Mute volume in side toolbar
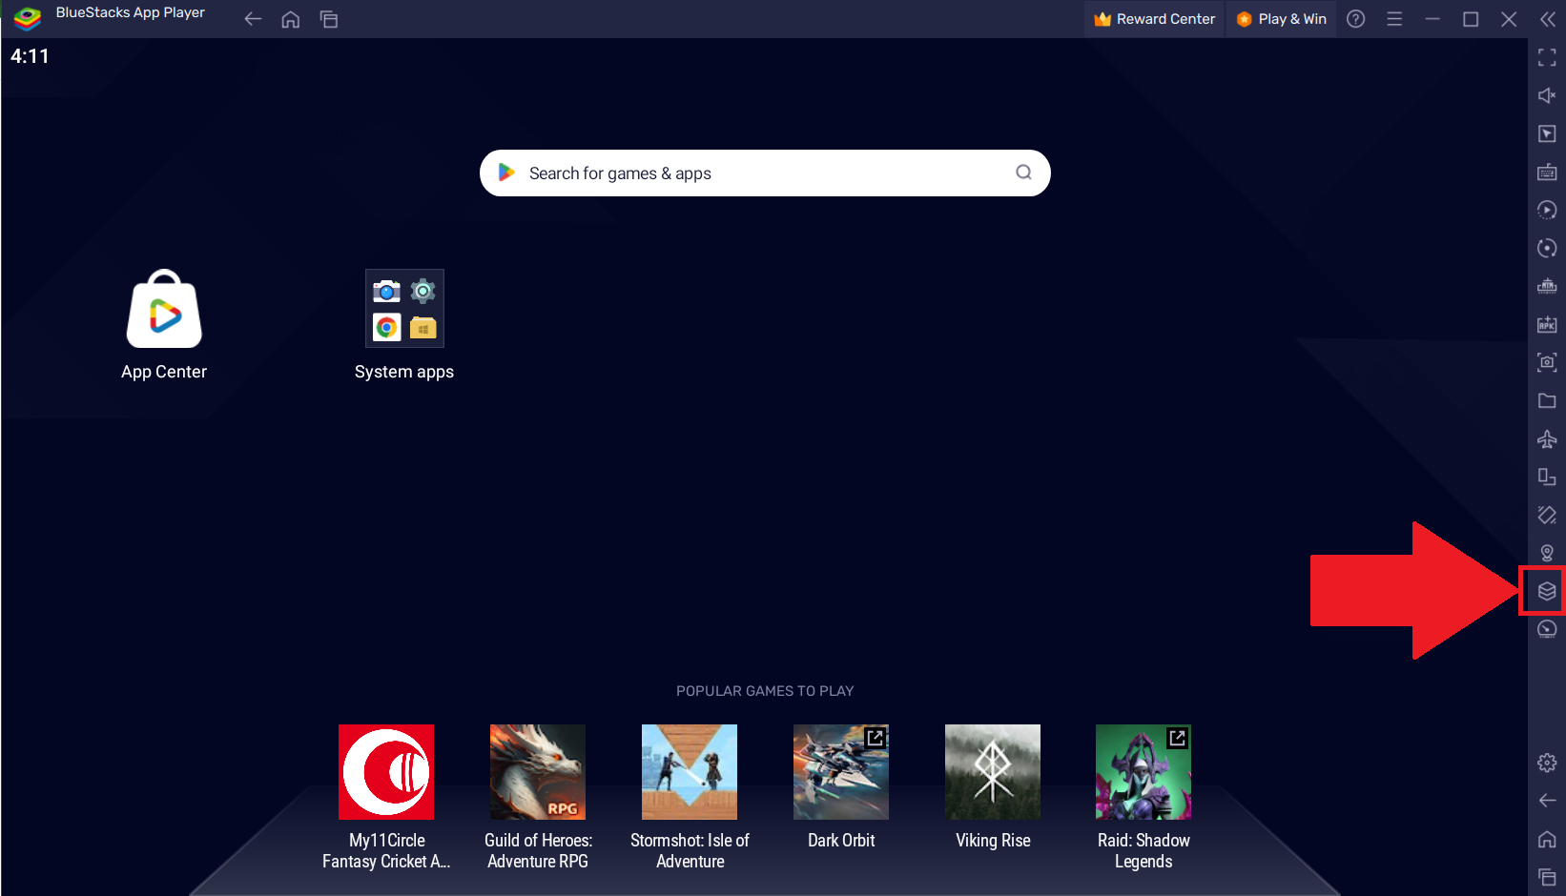This screenshot has height=896, width=1566. pos(1547,95)
